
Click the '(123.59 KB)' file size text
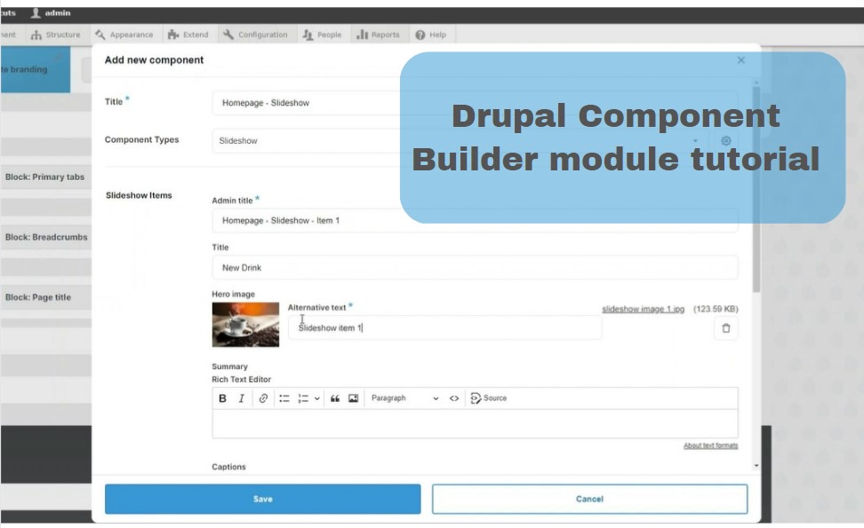[716, 309]
